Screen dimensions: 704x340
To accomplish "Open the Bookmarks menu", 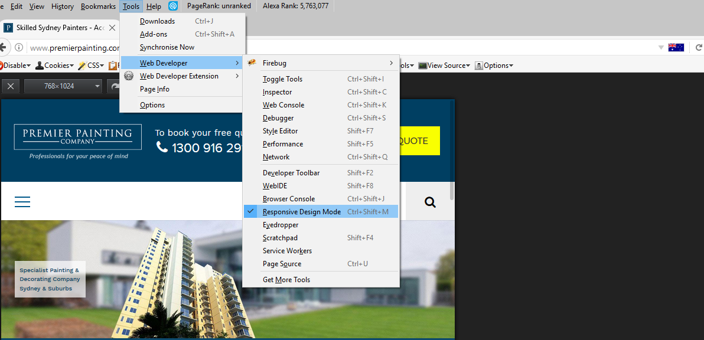I will pyautogui.click(x=98, y=6).
